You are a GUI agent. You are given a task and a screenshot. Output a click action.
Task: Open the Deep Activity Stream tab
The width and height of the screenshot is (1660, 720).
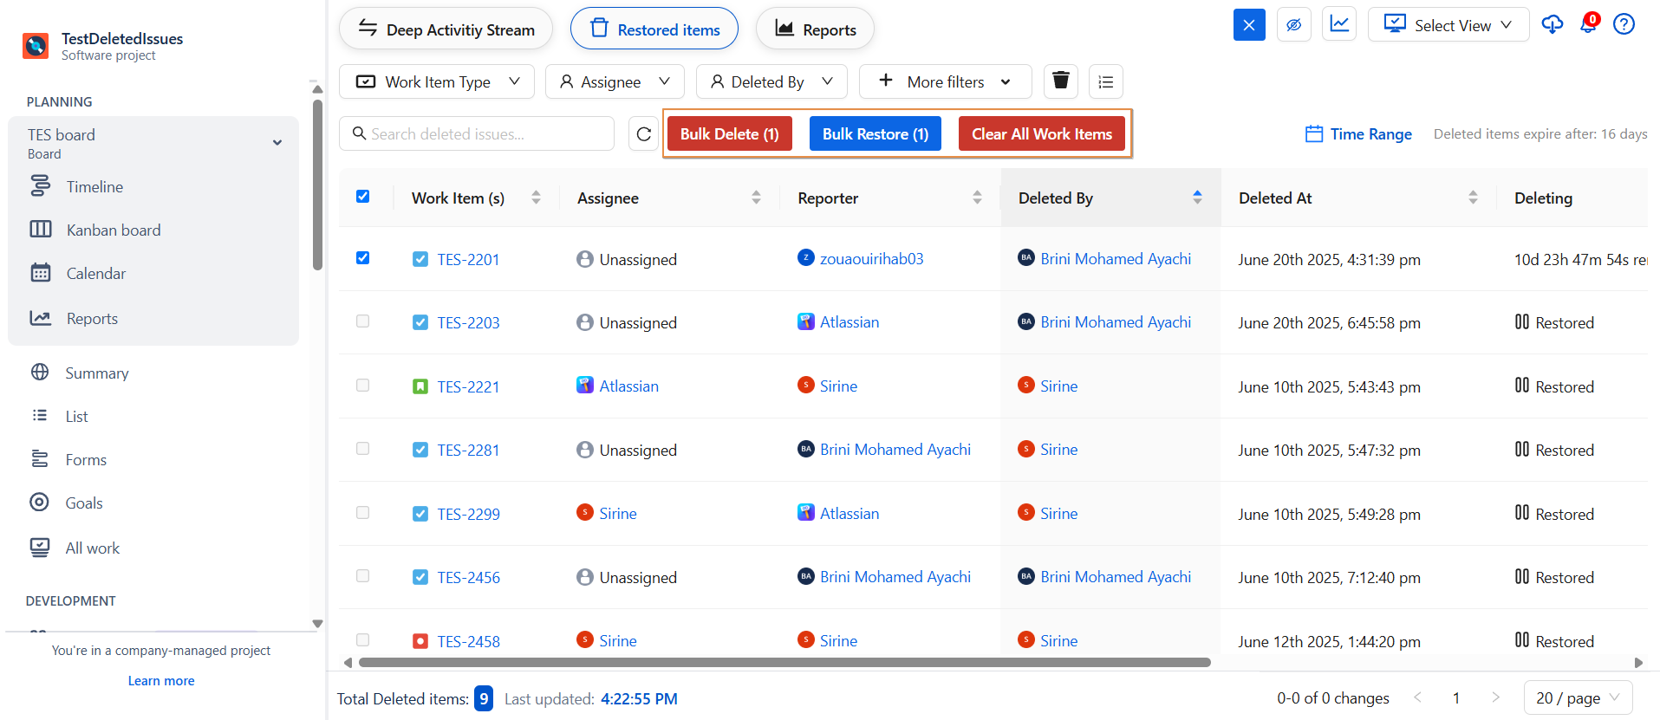tap(446, 29)
